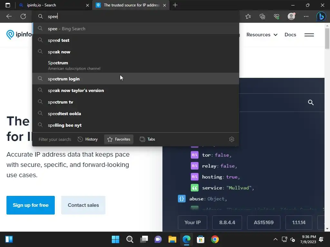Open a new tab with the plus button
The height and width of the screenshot is (247, 330).
[175, 5]
